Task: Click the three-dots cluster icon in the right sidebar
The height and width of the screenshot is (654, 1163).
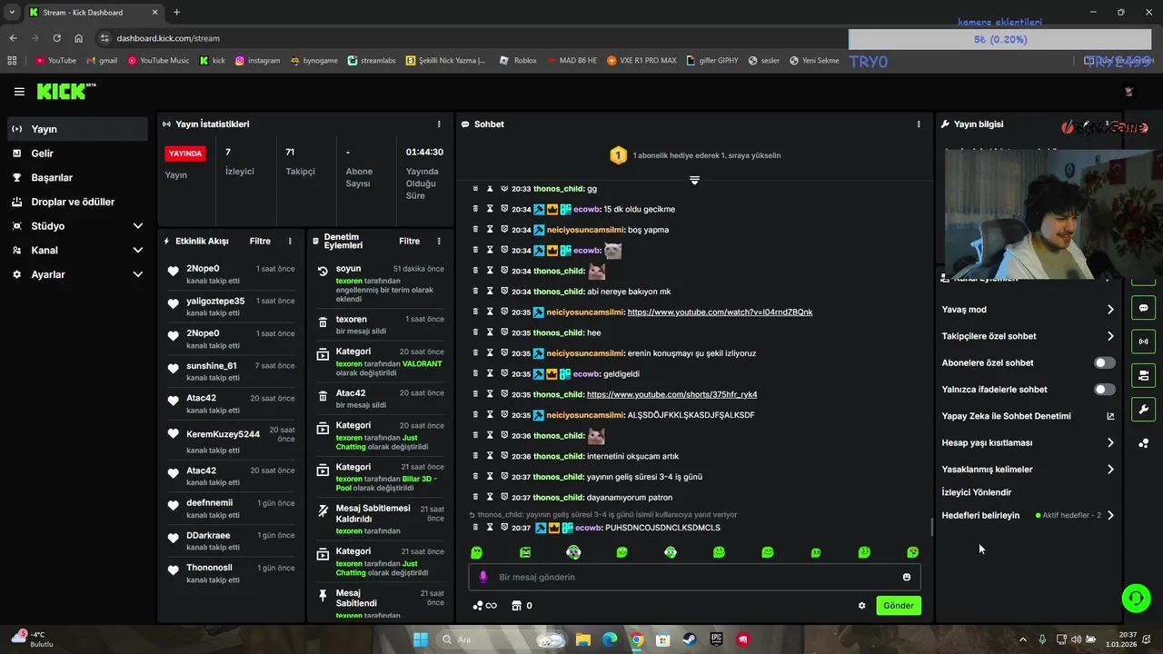Action: 1143,443
